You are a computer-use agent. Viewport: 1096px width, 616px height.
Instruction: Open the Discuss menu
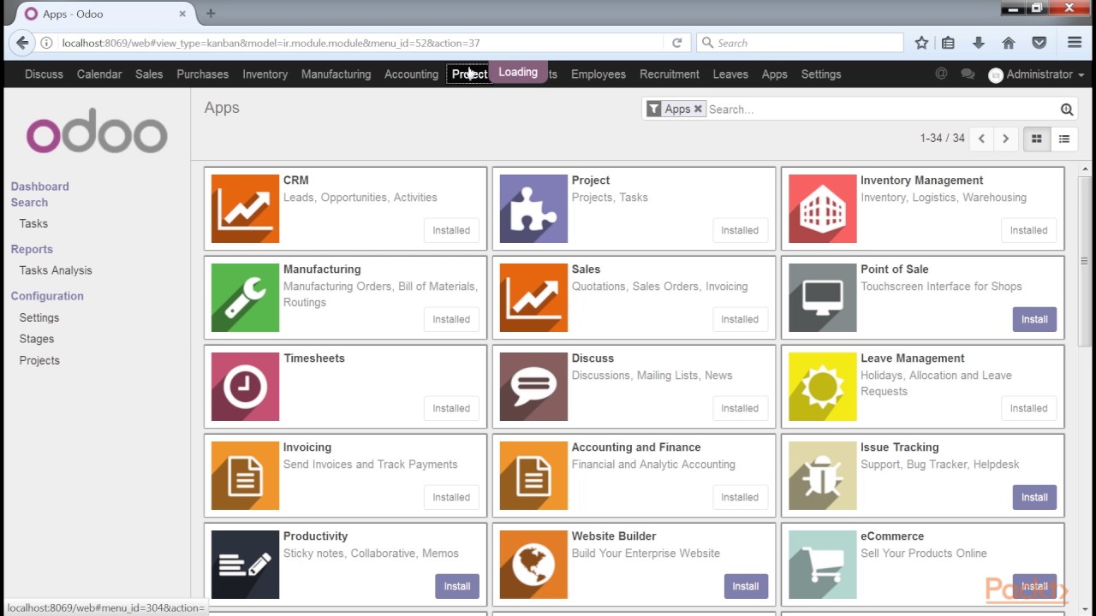pos(44,74)
